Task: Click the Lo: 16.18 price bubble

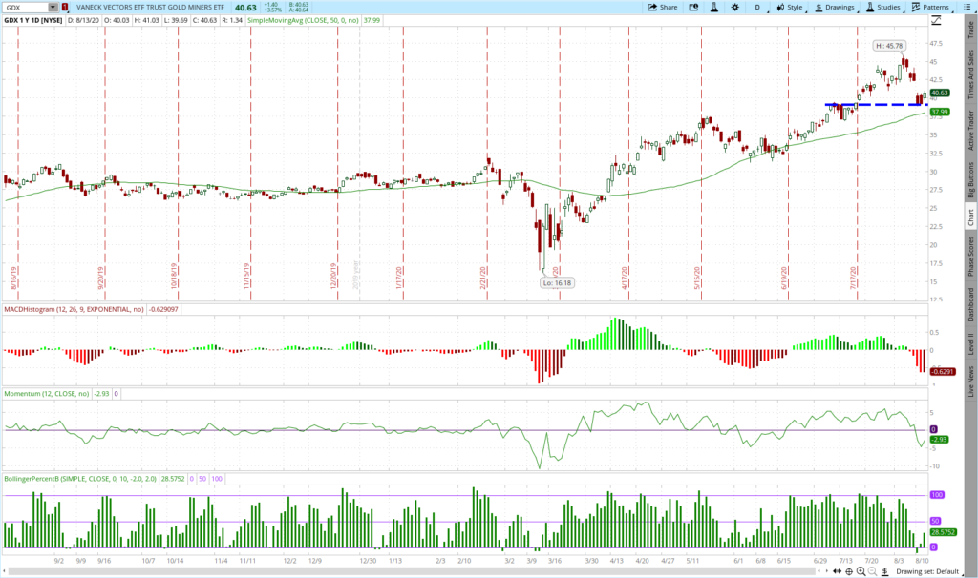Action: pos(557,282)
